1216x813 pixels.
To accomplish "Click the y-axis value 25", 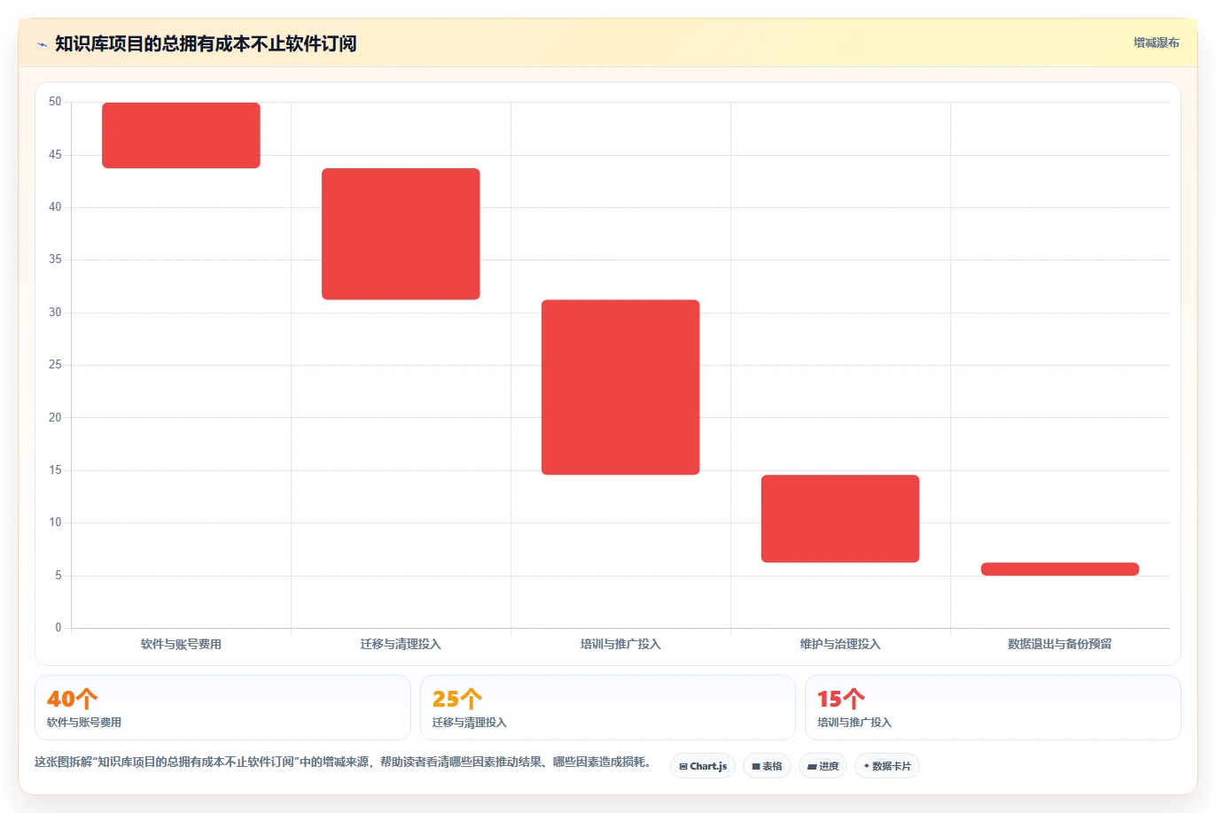I will pyautogui.click(x=55, y=365).
